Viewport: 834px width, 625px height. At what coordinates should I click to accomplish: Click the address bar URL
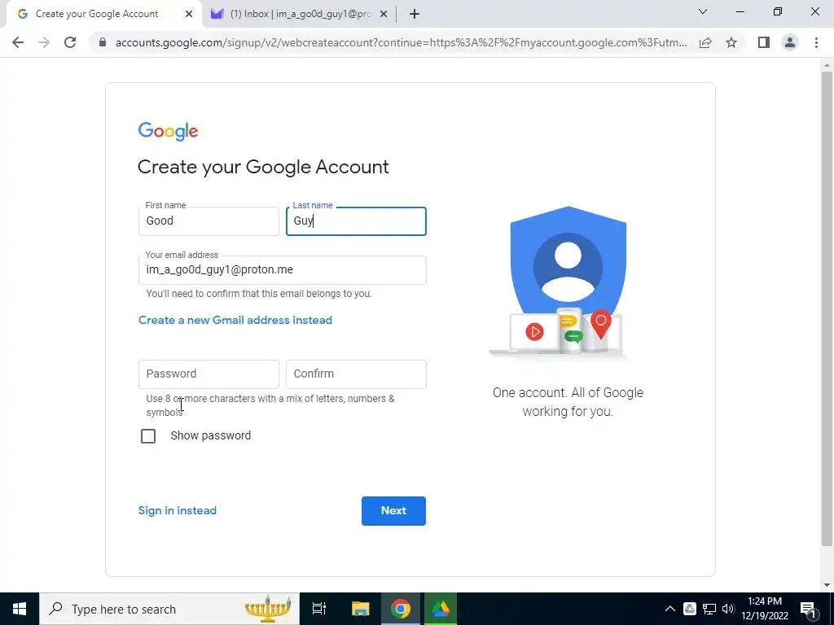pyautogui.click(x=401, y=42)
